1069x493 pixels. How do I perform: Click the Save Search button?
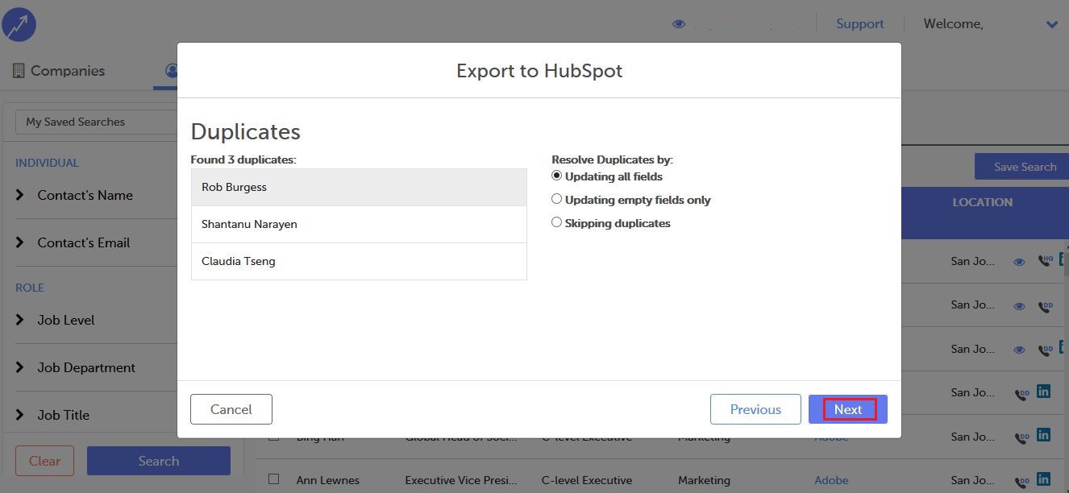[1021, 167]
